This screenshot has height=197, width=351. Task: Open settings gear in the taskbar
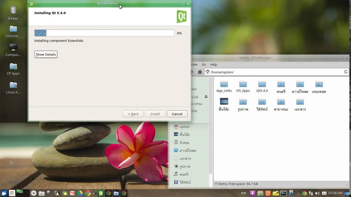pos(33,193)
